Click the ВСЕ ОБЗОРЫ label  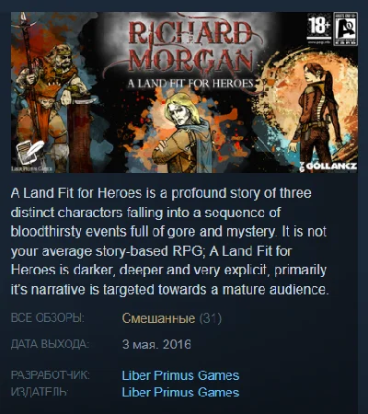tap(48, 318)
